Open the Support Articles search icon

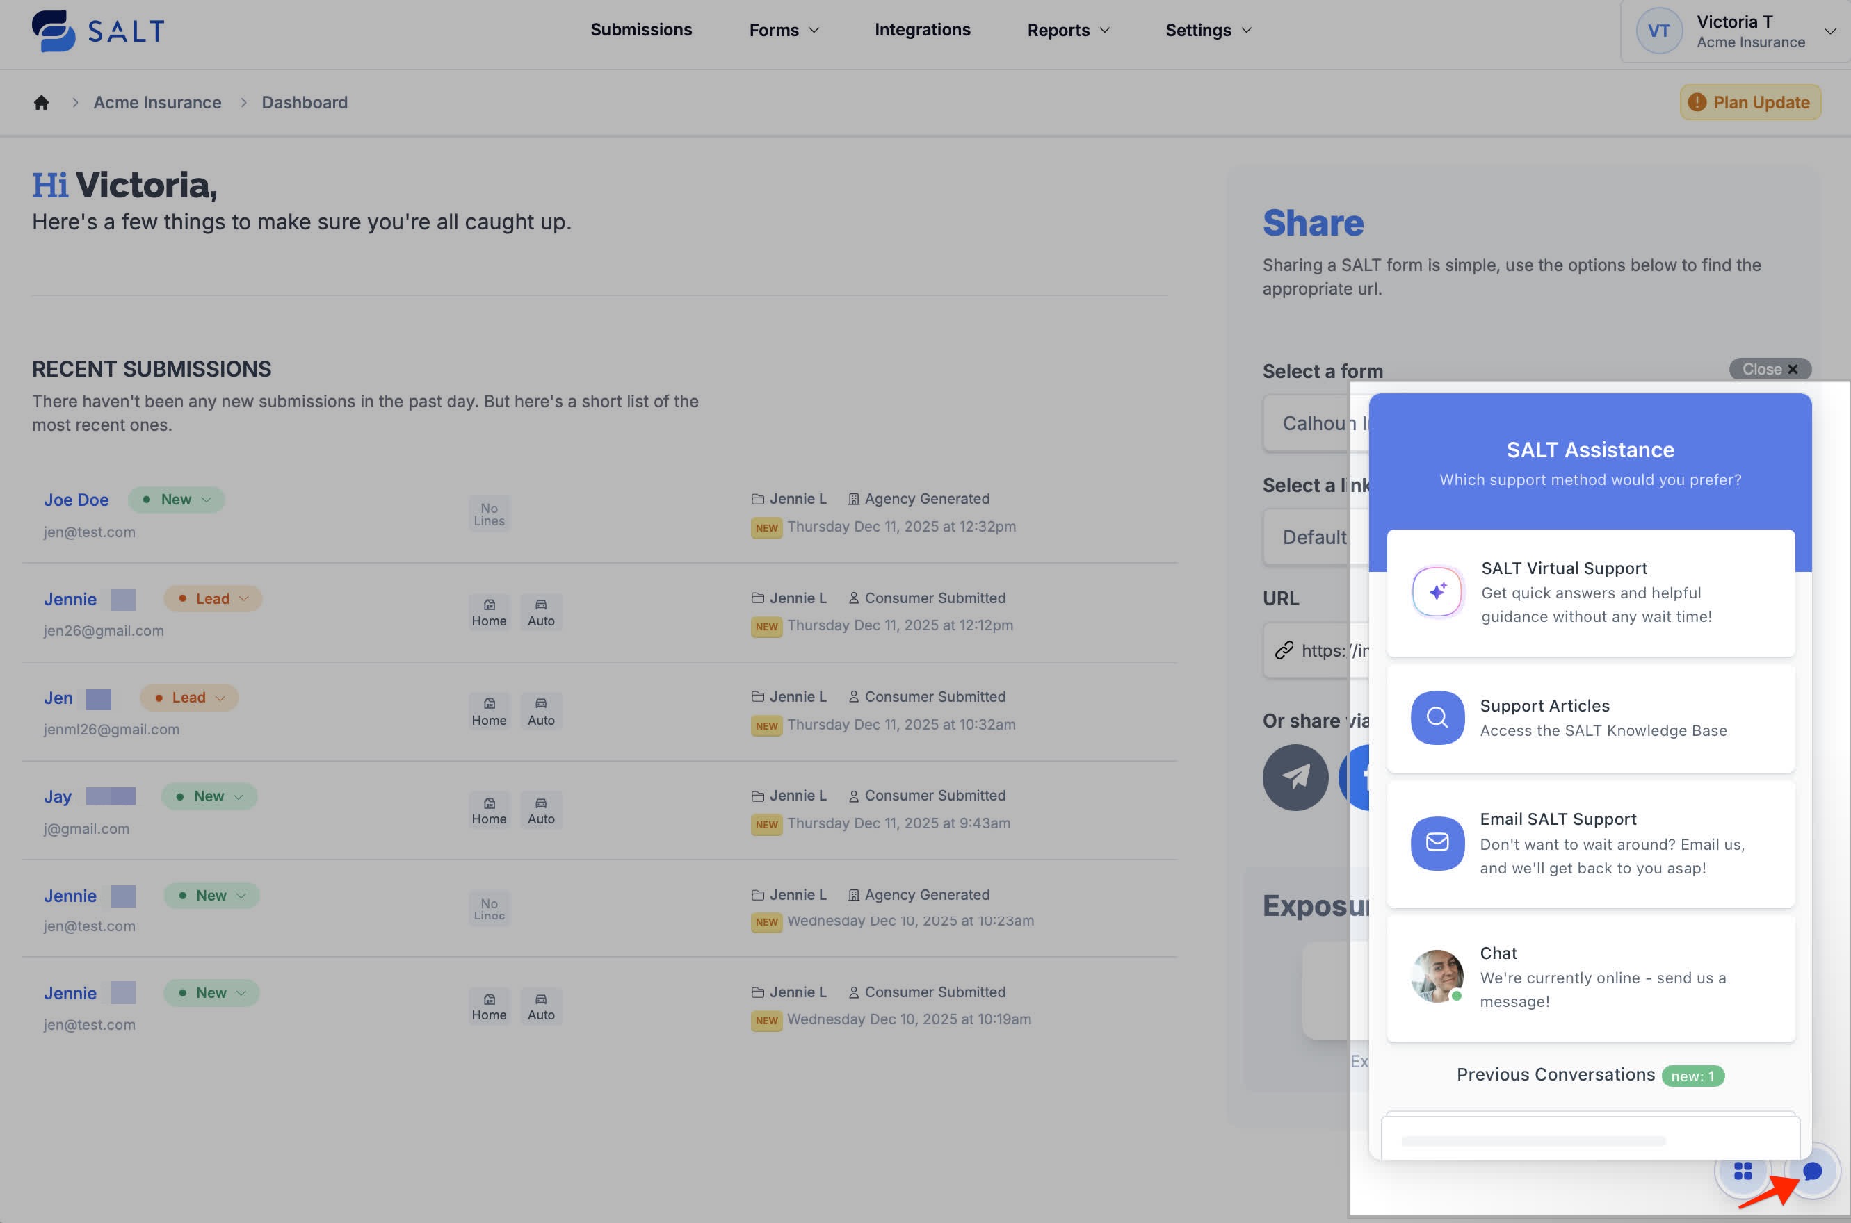pos(1437,717)
